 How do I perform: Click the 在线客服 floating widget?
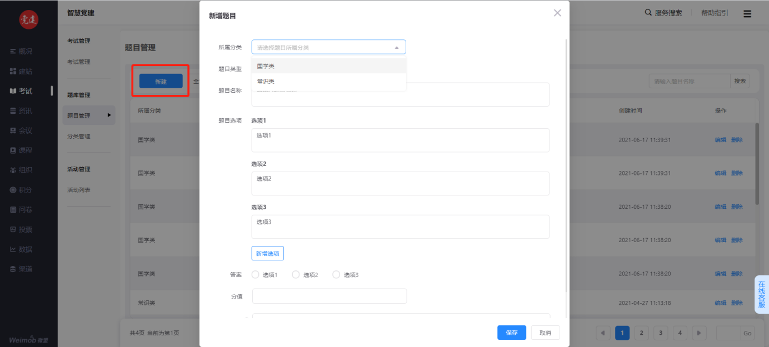(761, 294)
